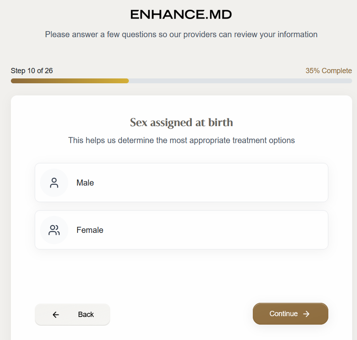
Task: Click the ENHANCE.MD logo at top
Action: click(181, 15)
